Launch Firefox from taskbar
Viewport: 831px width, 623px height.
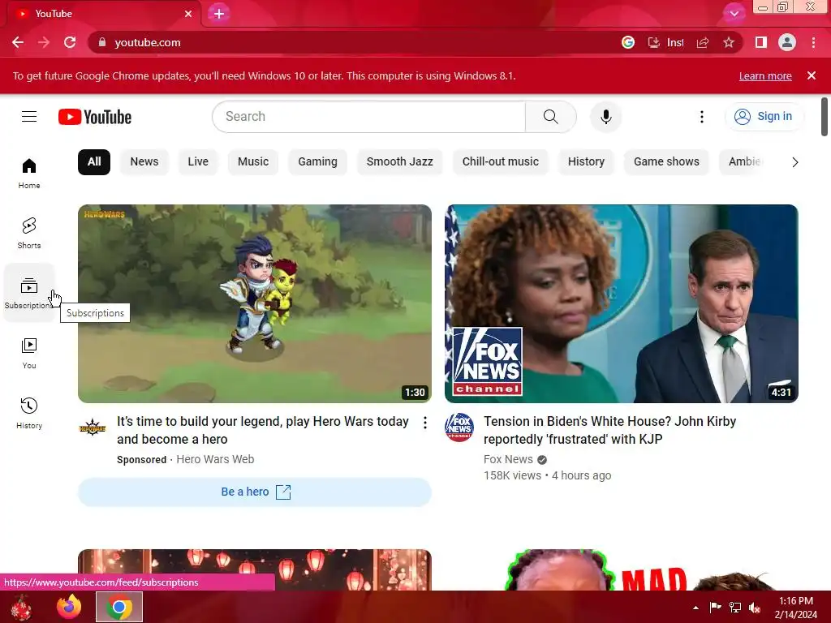[x=69, y=607]
